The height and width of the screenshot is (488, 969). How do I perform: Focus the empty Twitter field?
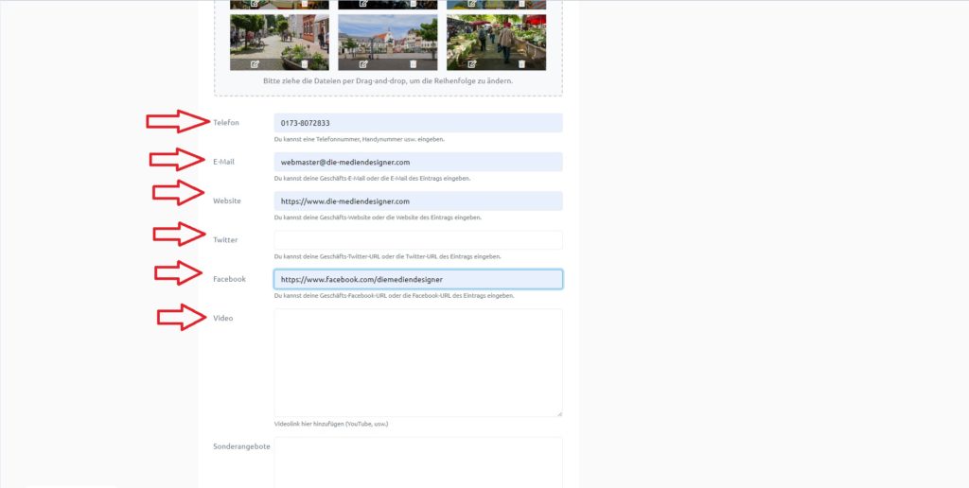418,240
